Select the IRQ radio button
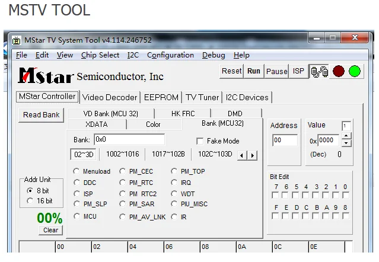Image resolution: width=379 pixels, height=262 pixels. [174, 183]
